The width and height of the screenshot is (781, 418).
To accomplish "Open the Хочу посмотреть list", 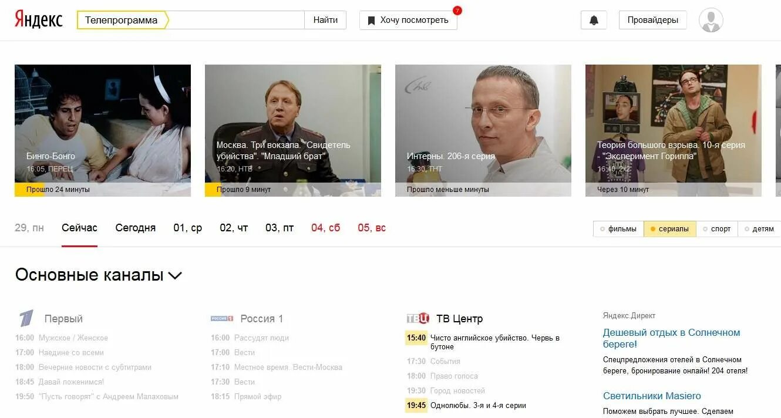I will click(408, 20).
